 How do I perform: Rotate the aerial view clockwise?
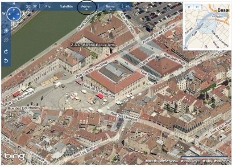coord(6,52)
